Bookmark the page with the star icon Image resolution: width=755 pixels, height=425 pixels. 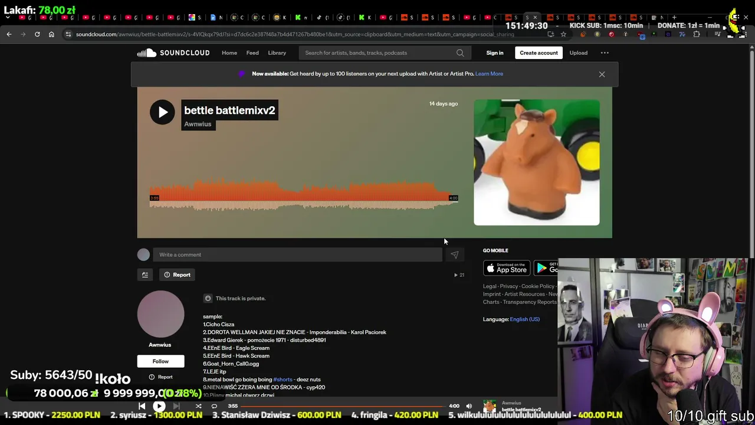pyautogui.click(x=563, y=34)
